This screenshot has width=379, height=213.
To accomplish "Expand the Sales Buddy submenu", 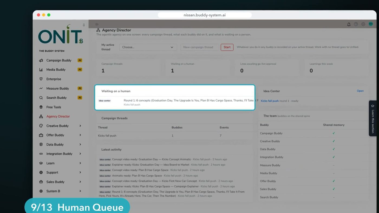I will 80,182.
